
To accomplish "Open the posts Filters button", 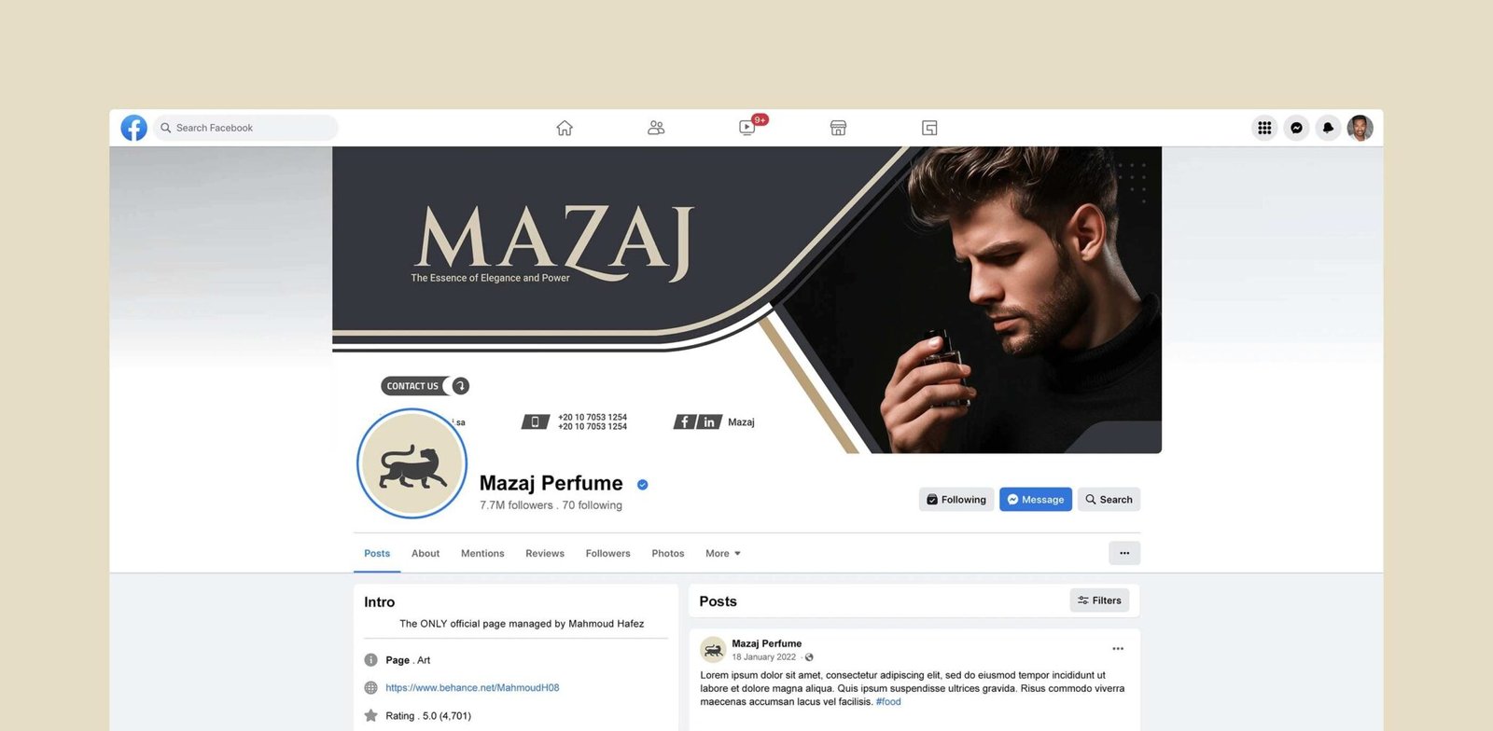I will pos(1099,600).
